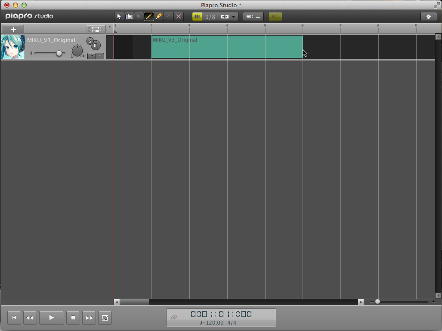Viewport: 442px width, 331px height.
Task: Click the horizontal scrollbar thumb
Action: (134, 302)
